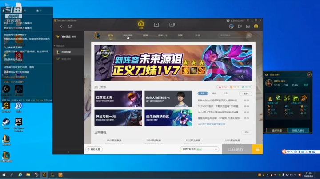Viewport: 320px width, 179px height.
Task: Go back with WeGame's back arrow
Action: [61, 27]
